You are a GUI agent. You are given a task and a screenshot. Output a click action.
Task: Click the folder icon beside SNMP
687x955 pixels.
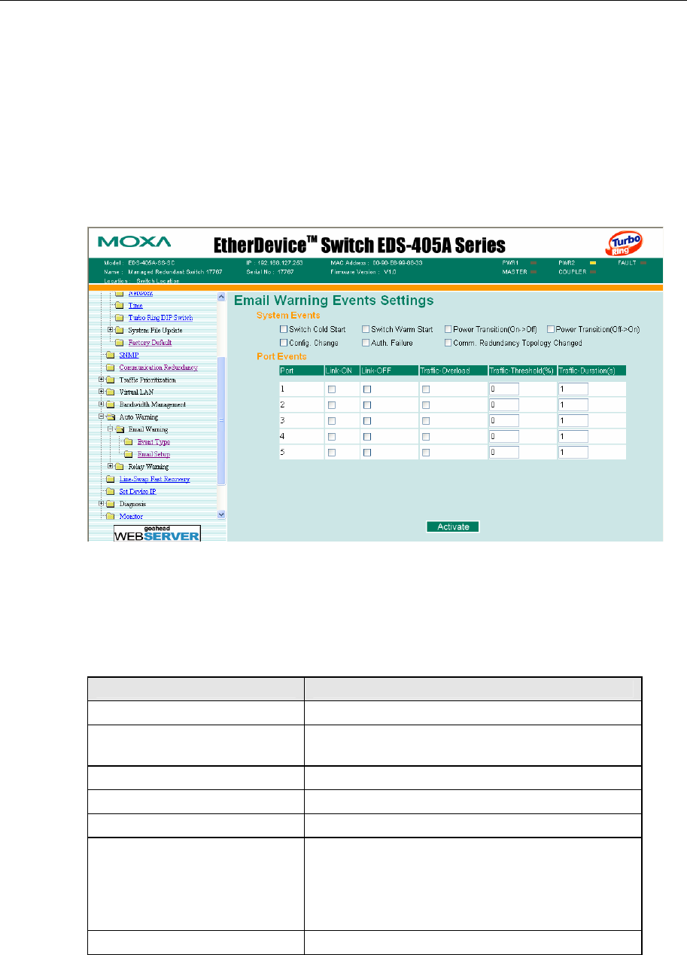(111, 355)
